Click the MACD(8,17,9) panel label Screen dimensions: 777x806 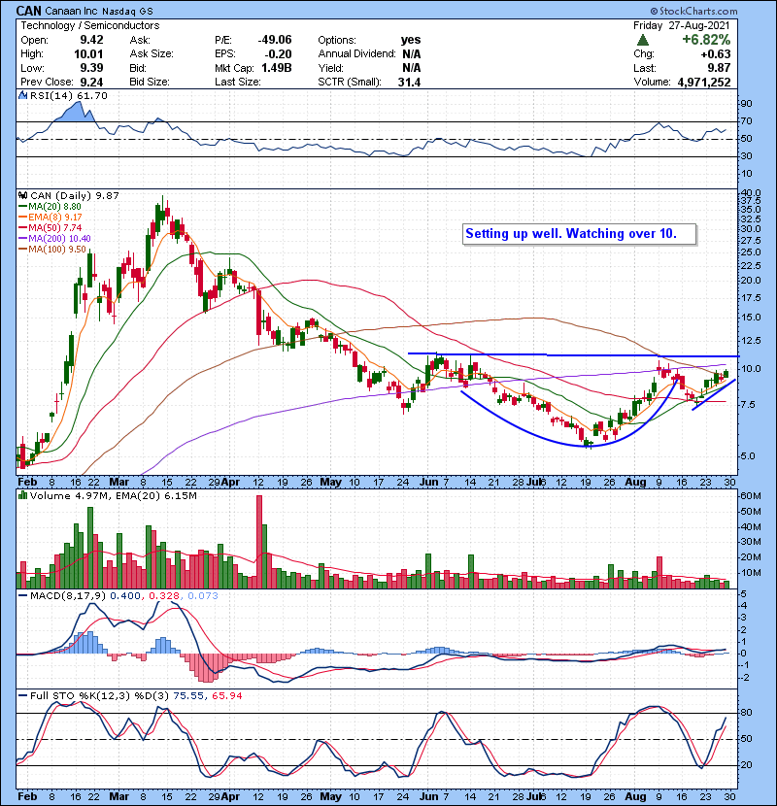pyautogui.click(x=68, y=596)
